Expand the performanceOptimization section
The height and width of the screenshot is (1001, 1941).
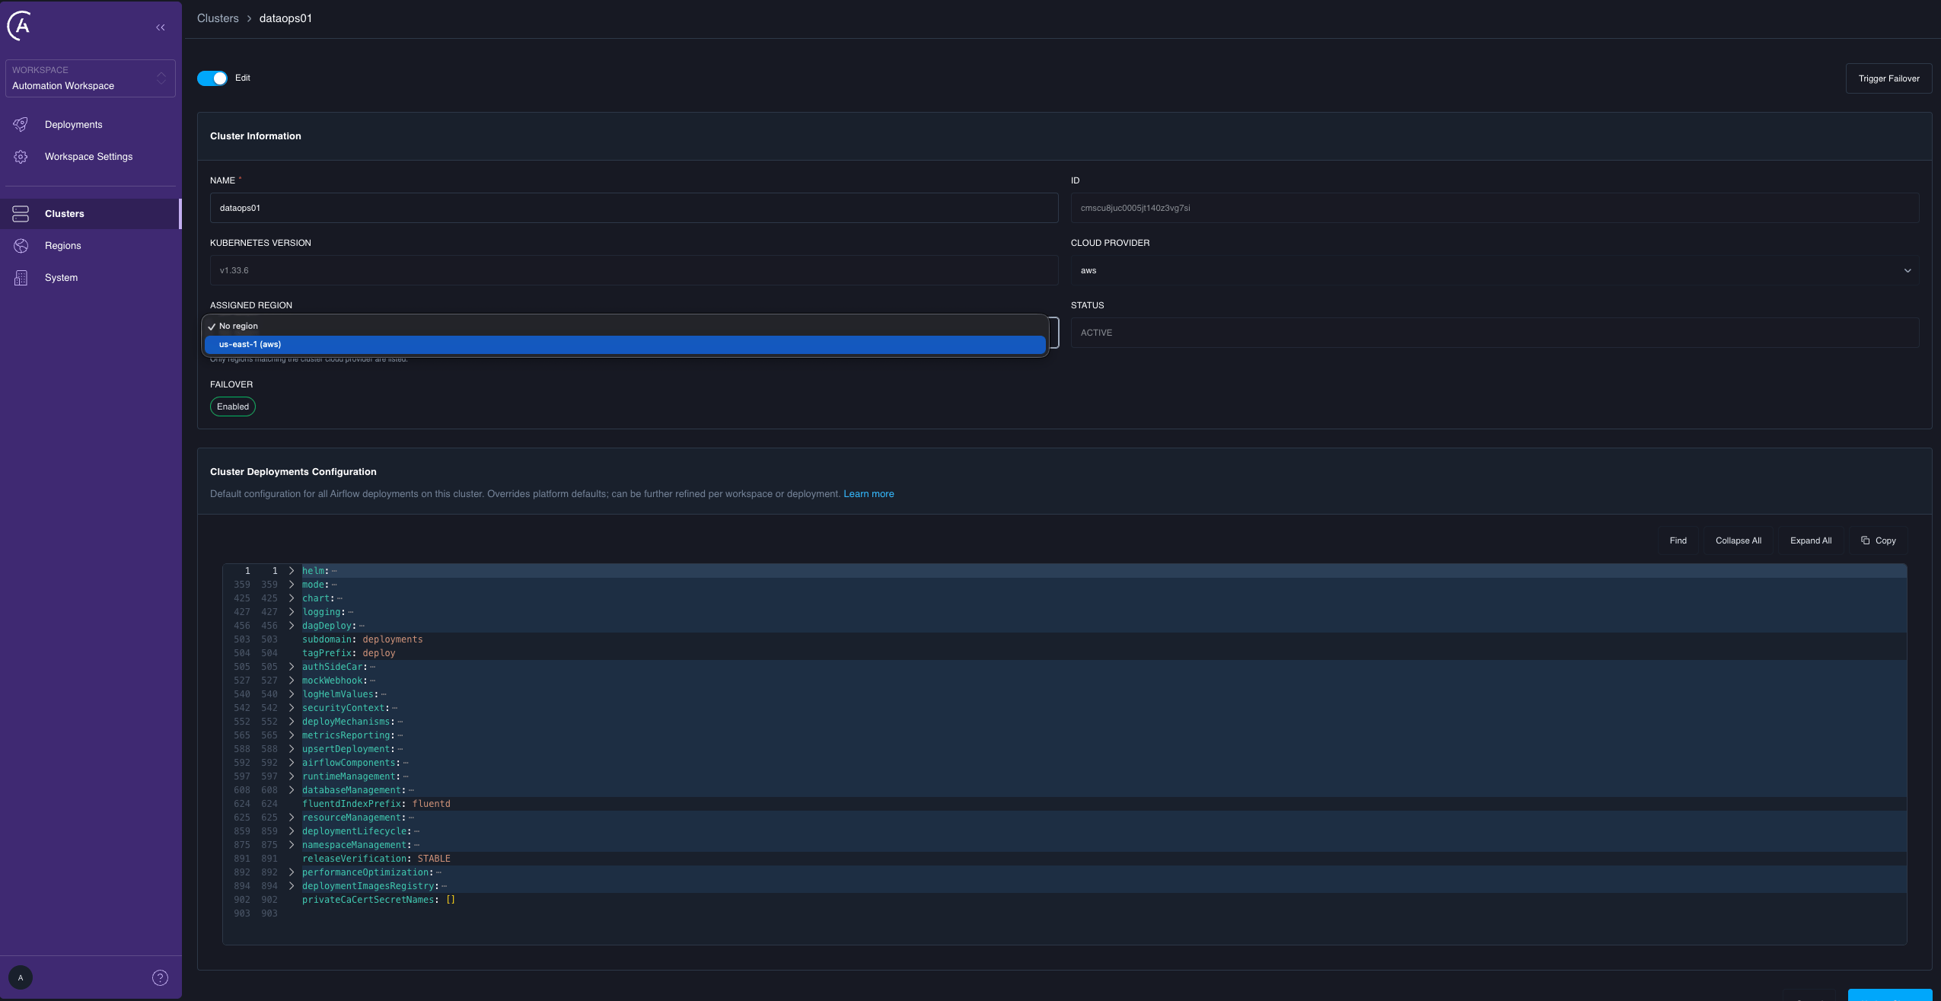[x=292, y=872]
